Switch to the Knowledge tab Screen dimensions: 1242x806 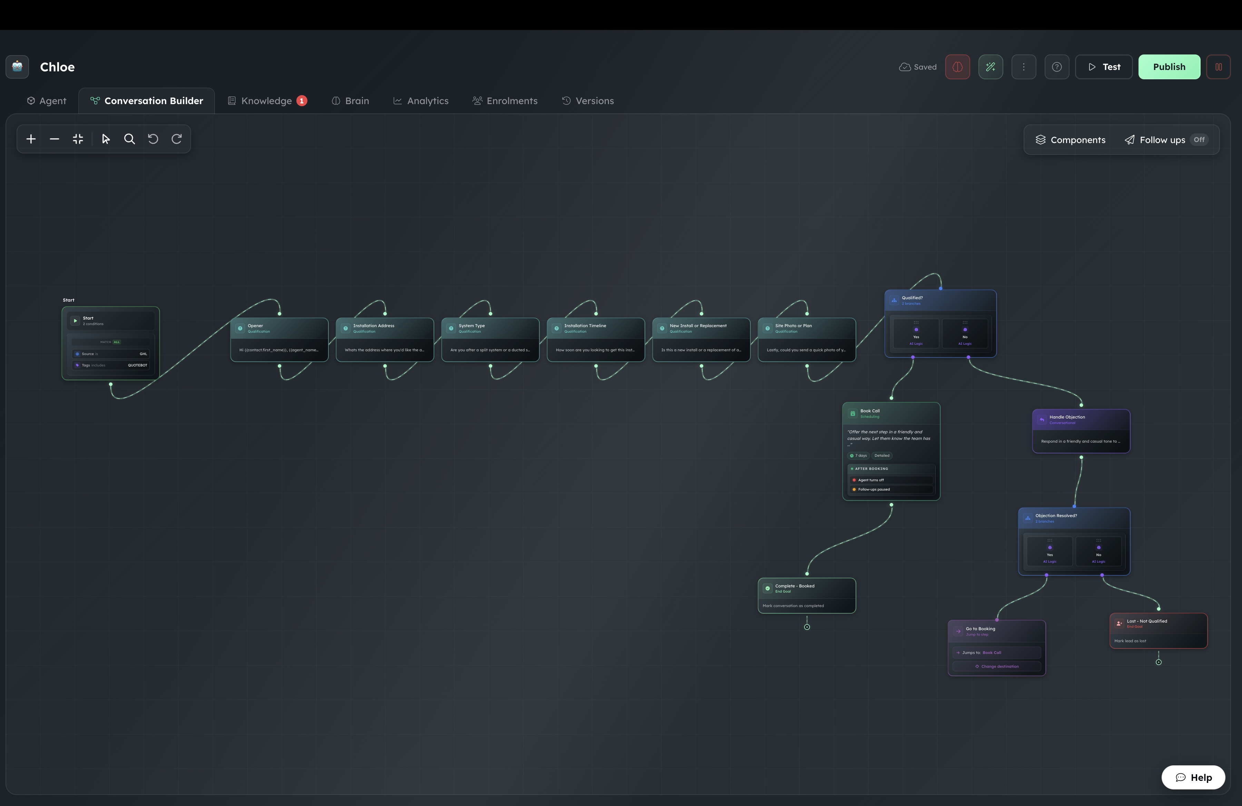click(267, 101)
